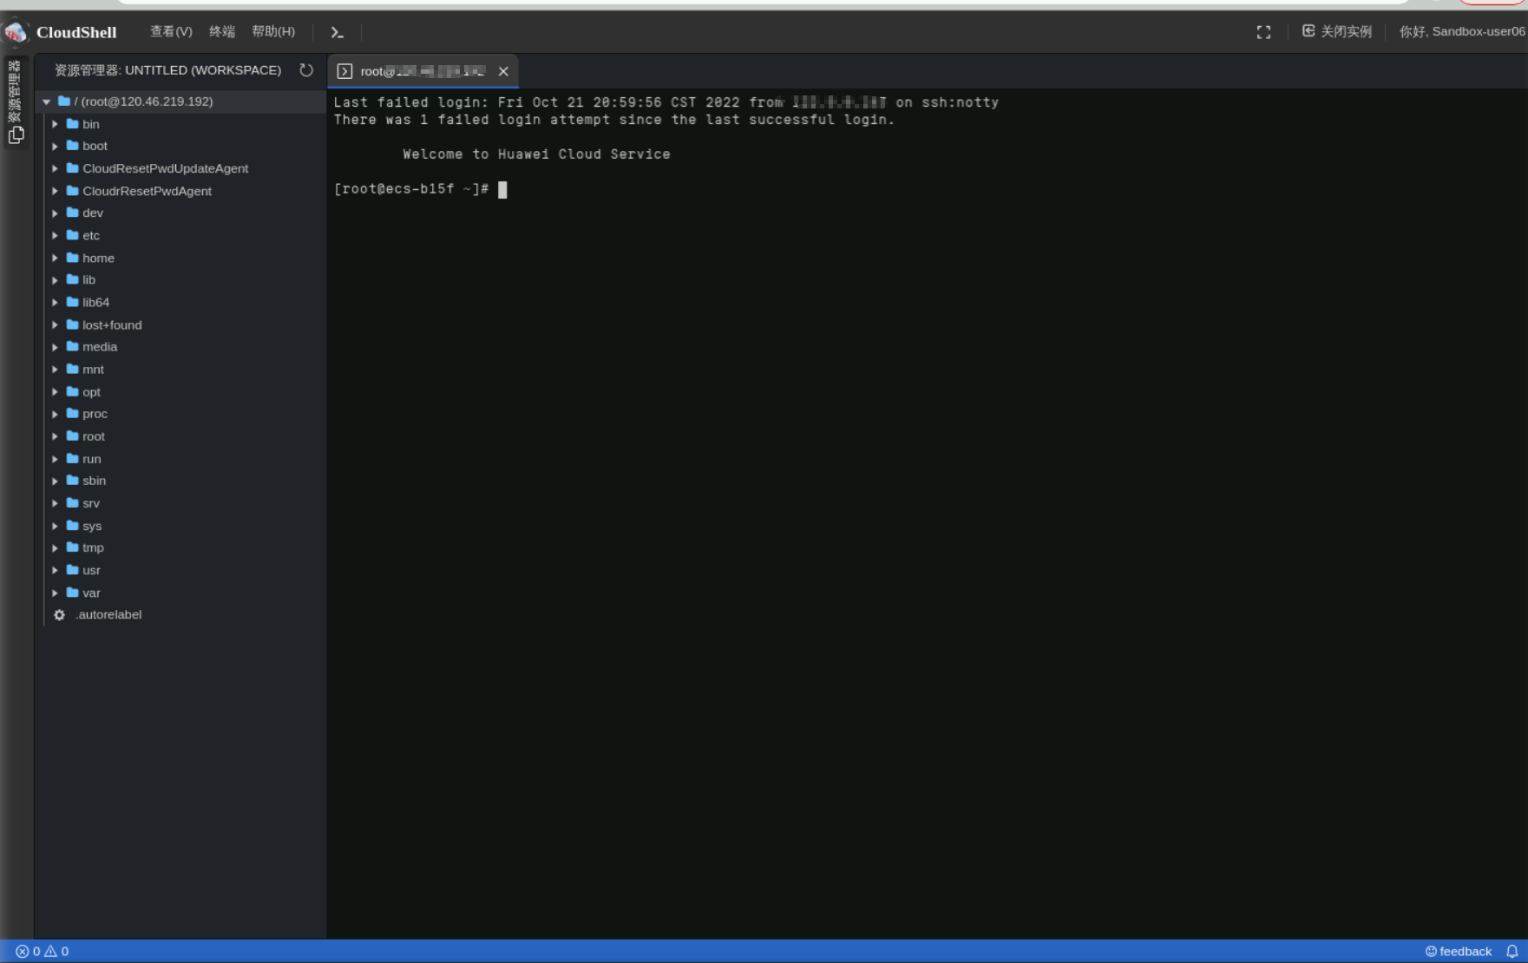Click the root folder icon
The width and height of the screenshot is (1528, 963).
click(73, 436)
